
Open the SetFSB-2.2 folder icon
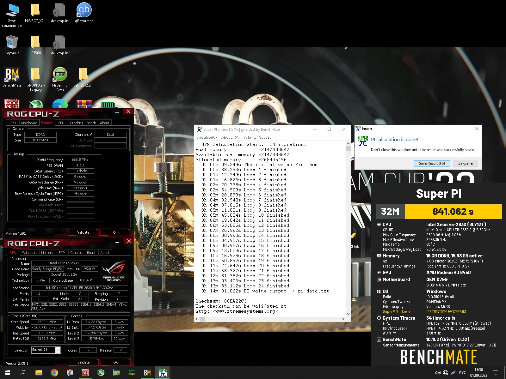click(84, 77)
